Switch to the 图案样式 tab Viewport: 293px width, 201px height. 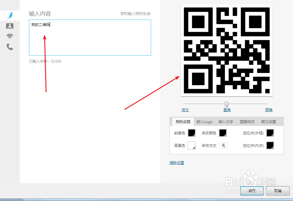(x=247, y=122)
